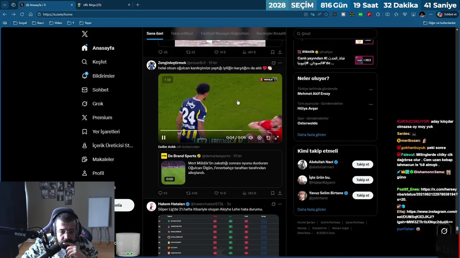Open the De Brand Sports quoted video thumbnail

point(173,172)
